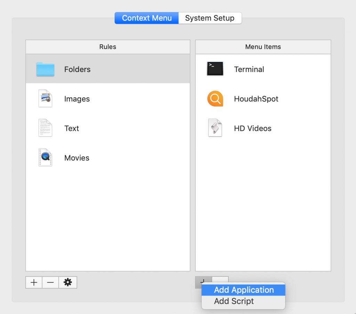Choose Add Application from the menu
This screenshot has width=356, height=314.
(243, 290)
